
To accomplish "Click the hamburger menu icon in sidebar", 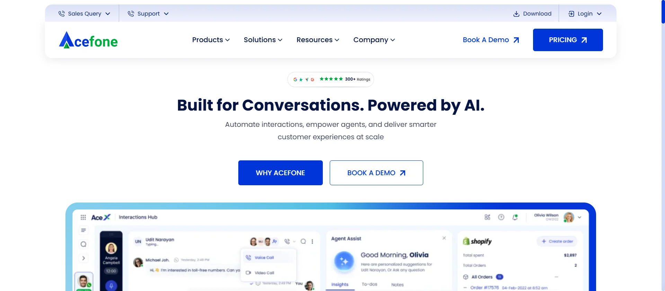I will point(83,230).
